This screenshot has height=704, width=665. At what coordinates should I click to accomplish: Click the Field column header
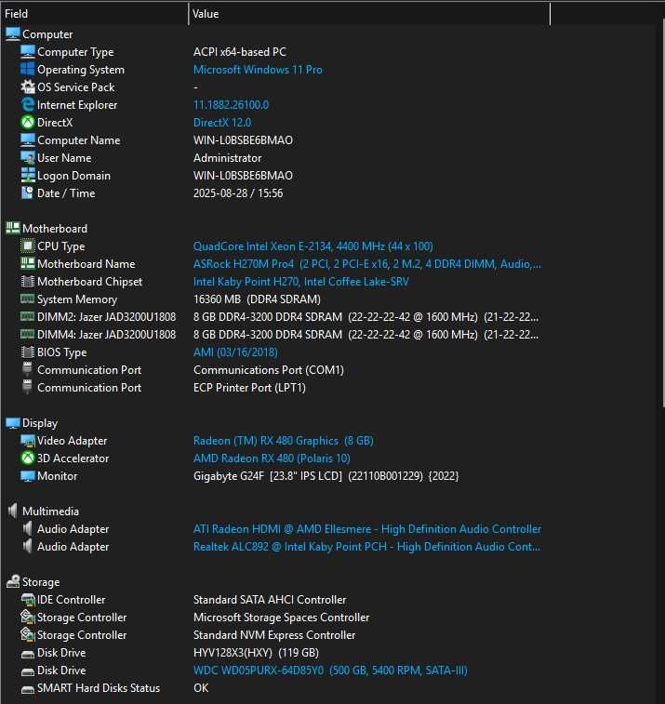click(94, 13)
